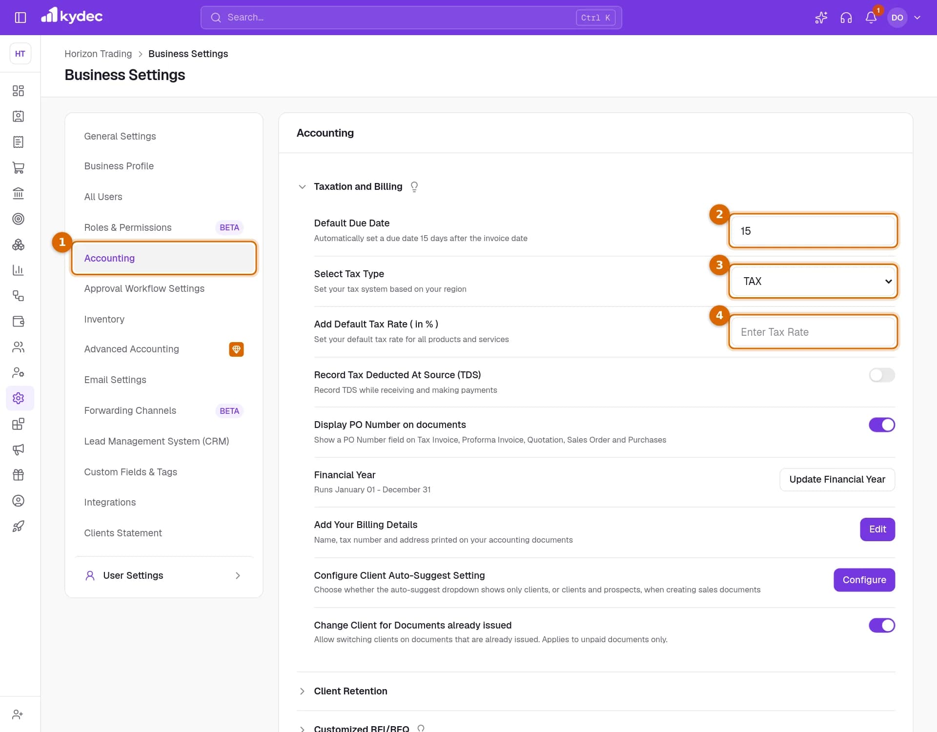Open the stacked boxes inventory icon in sidebar
This screenshot has height=732, width=937.
18,244
